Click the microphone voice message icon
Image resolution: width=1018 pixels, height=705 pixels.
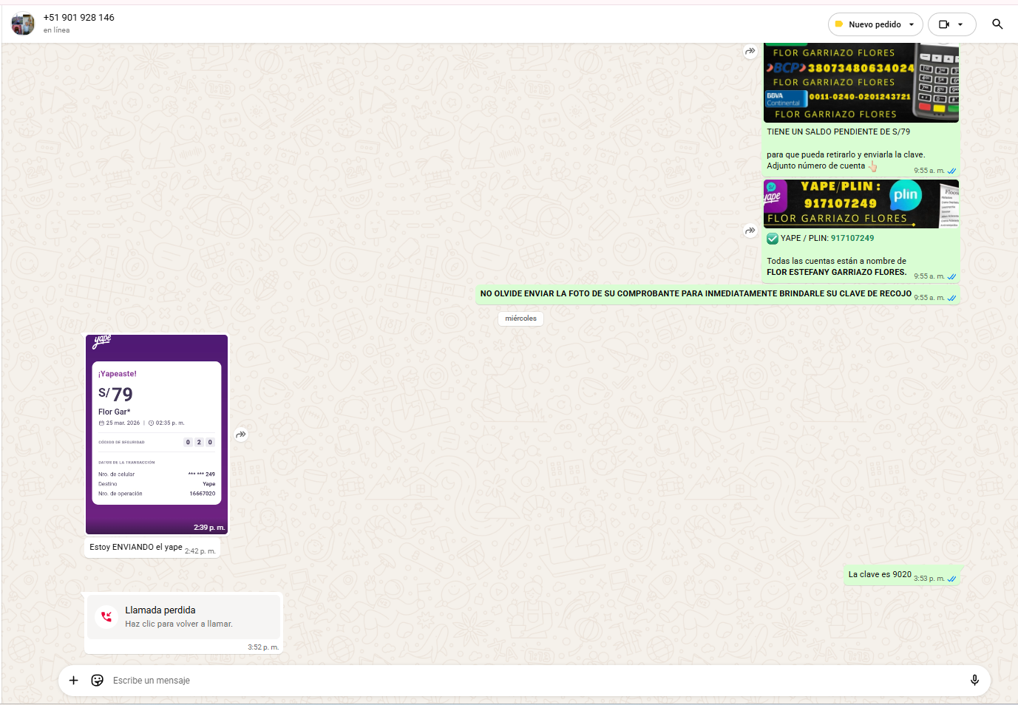pyautogui.click(x=974, y=680)
